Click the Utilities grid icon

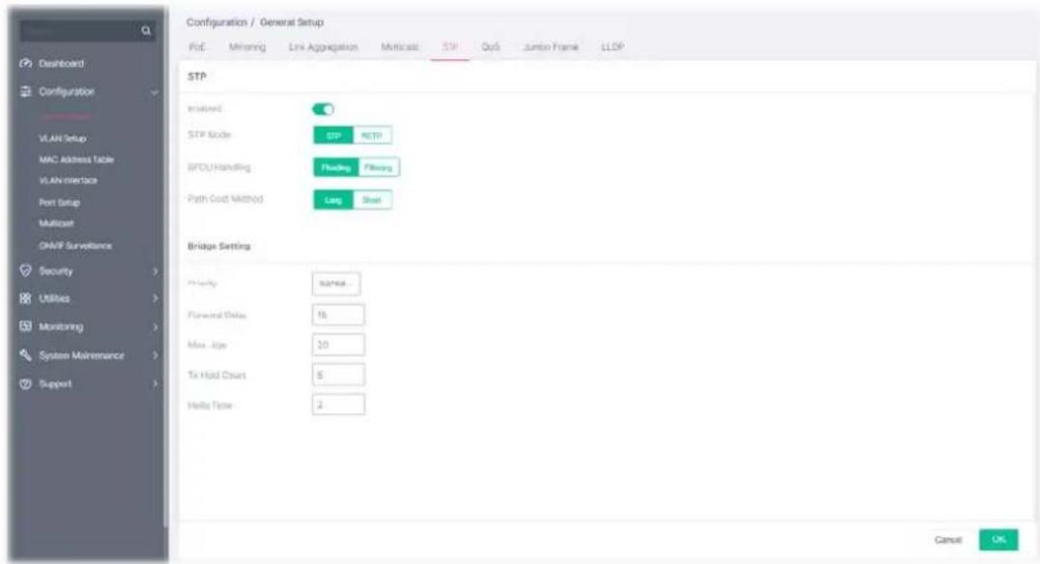coord(26,298)
